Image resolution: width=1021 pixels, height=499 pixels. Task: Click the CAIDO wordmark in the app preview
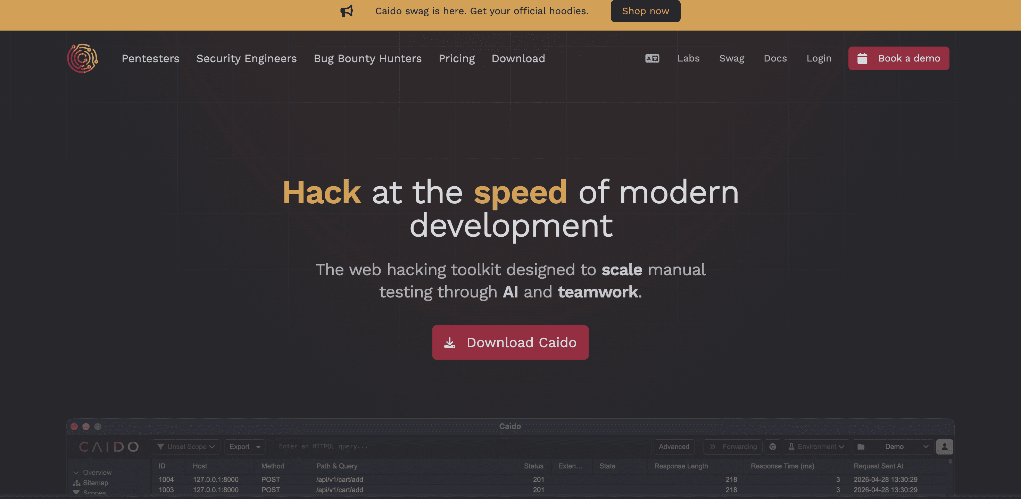point(109,447)
